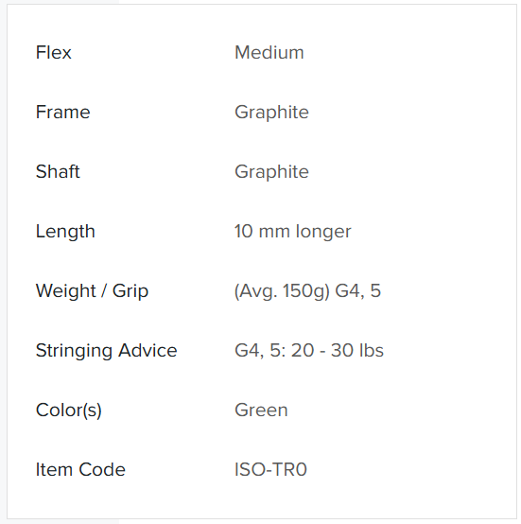The image size is (521, 524).
Task: Click the Length label
Action: [65, 232]
